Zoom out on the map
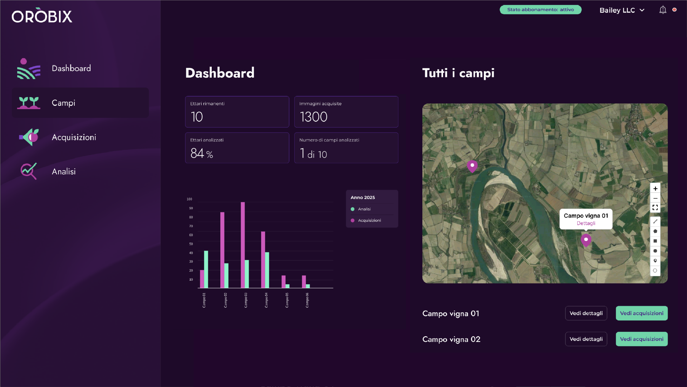Image resolution: width=687 pixels, height=387 pixels. [655, 198]
